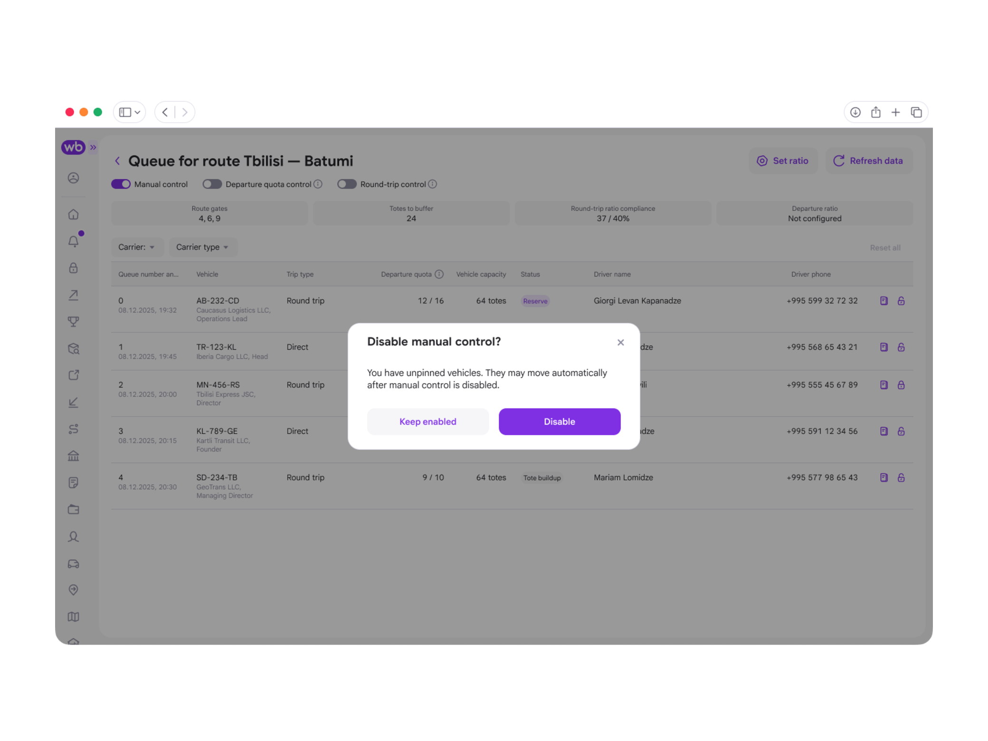
Task: Open document icon for KL-789-GE row
Action: [883, 431]
